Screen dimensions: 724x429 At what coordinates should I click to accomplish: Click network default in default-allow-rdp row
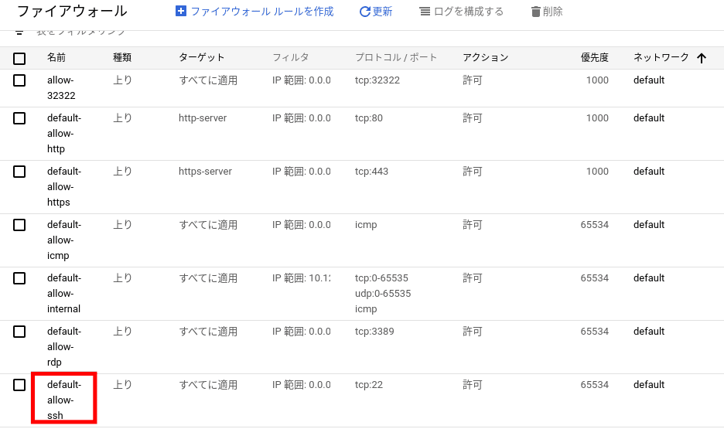point(649,331)
